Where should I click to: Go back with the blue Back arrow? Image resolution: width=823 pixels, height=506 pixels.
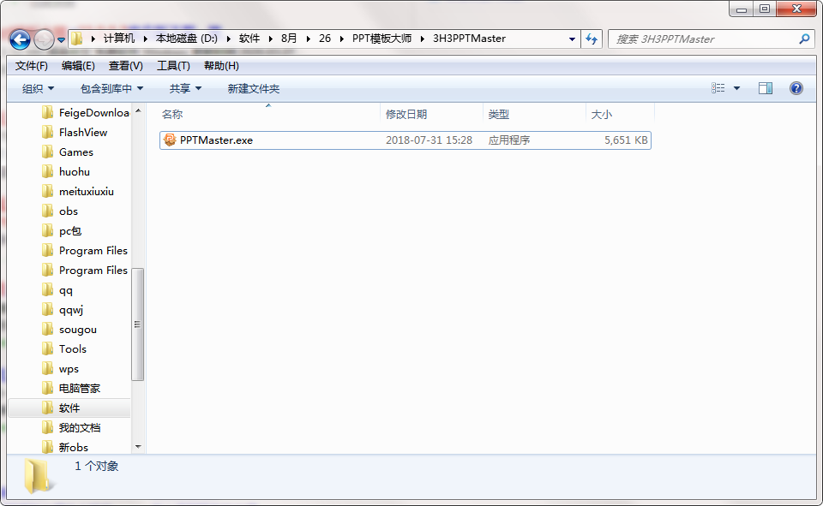20,39
